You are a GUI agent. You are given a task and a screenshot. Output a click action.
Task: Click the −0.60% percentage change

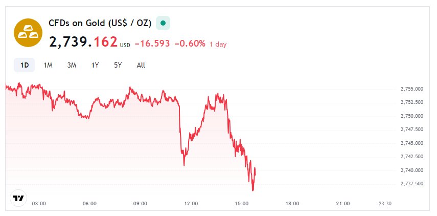(190, 44)
